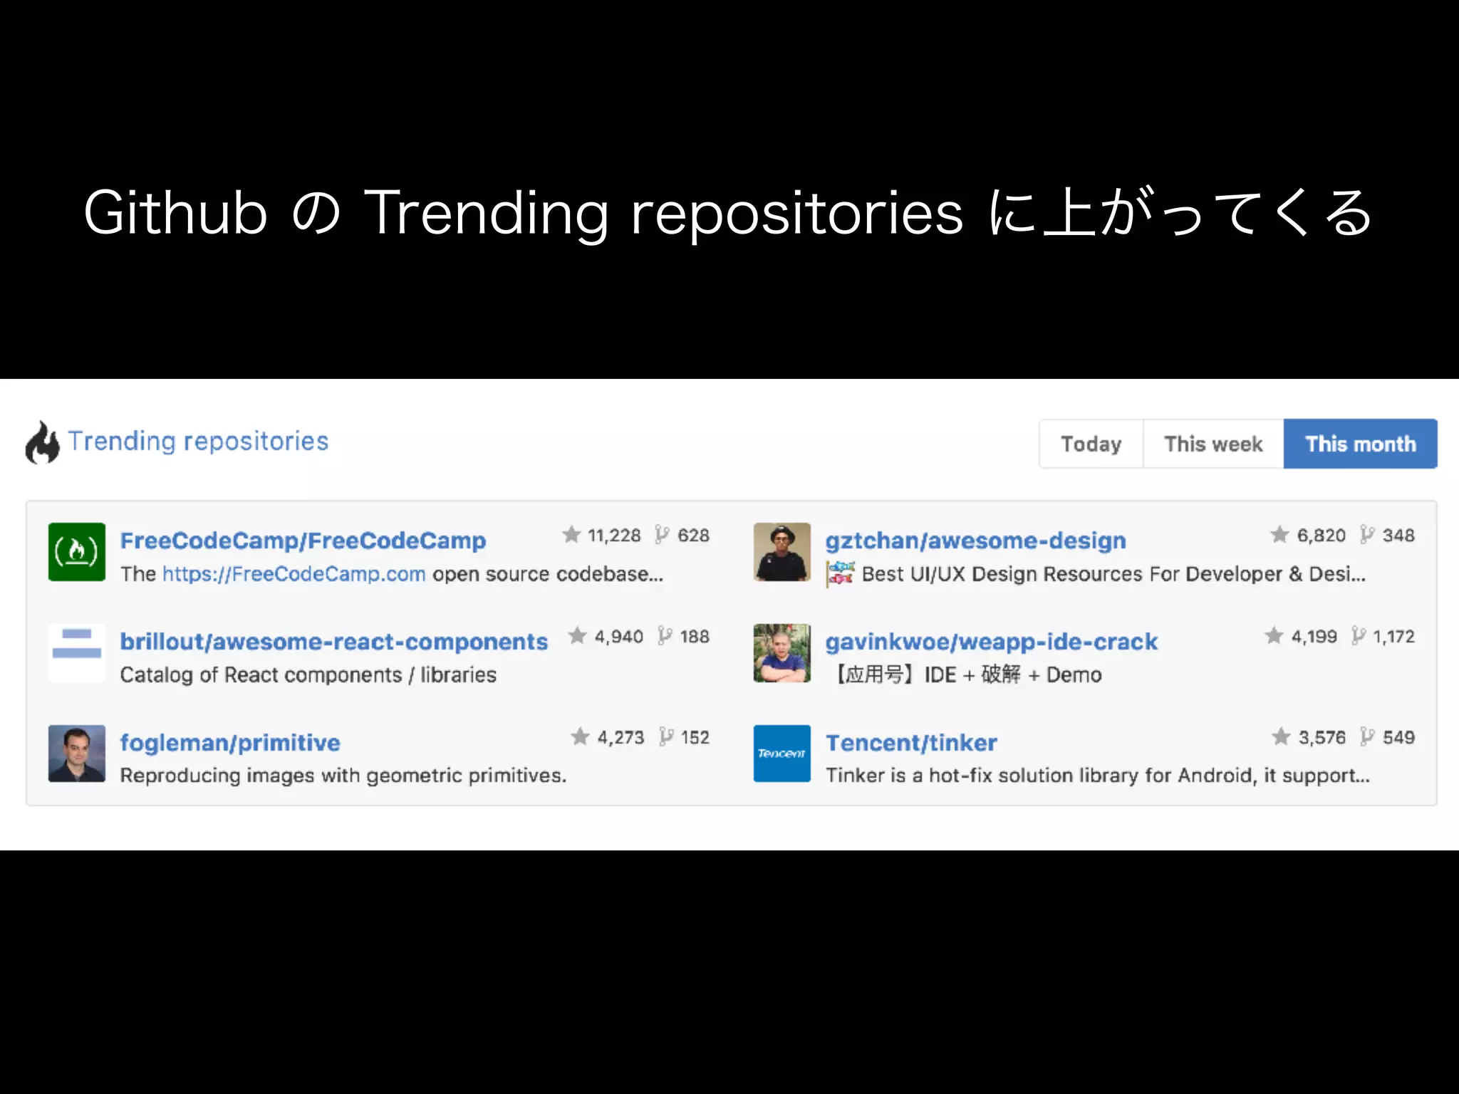Screen dimensions: 1459x1094
Task: Click the flags emoji before Best UI/UX
Action: tap(841, 574)
